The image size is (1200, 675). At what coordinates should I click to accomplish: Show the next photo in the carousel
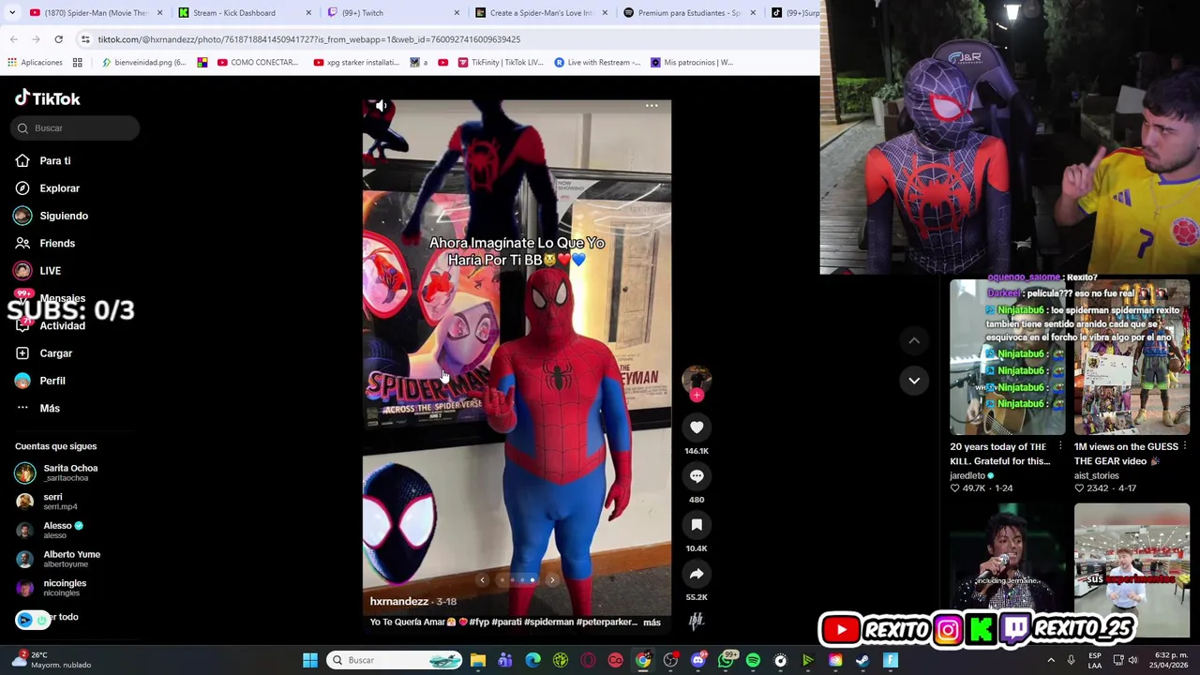[551, 580]
